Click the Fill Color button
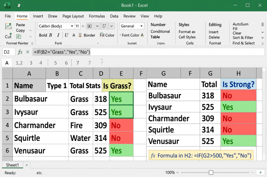The image size is (267, 177). tap(107, 35)
